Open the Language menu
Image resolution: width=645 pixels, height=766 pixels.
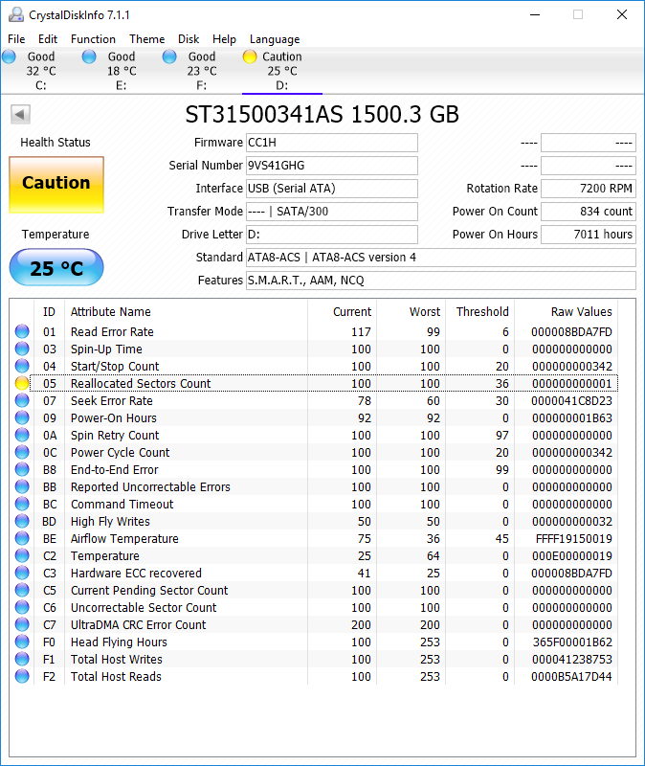pyautogui.click(x=275, y=39)
